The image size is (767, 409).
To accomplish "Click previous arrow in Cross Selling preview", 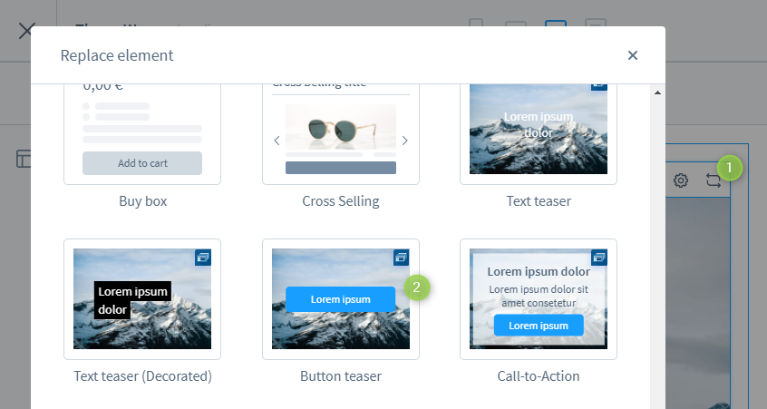I will 277,141.
